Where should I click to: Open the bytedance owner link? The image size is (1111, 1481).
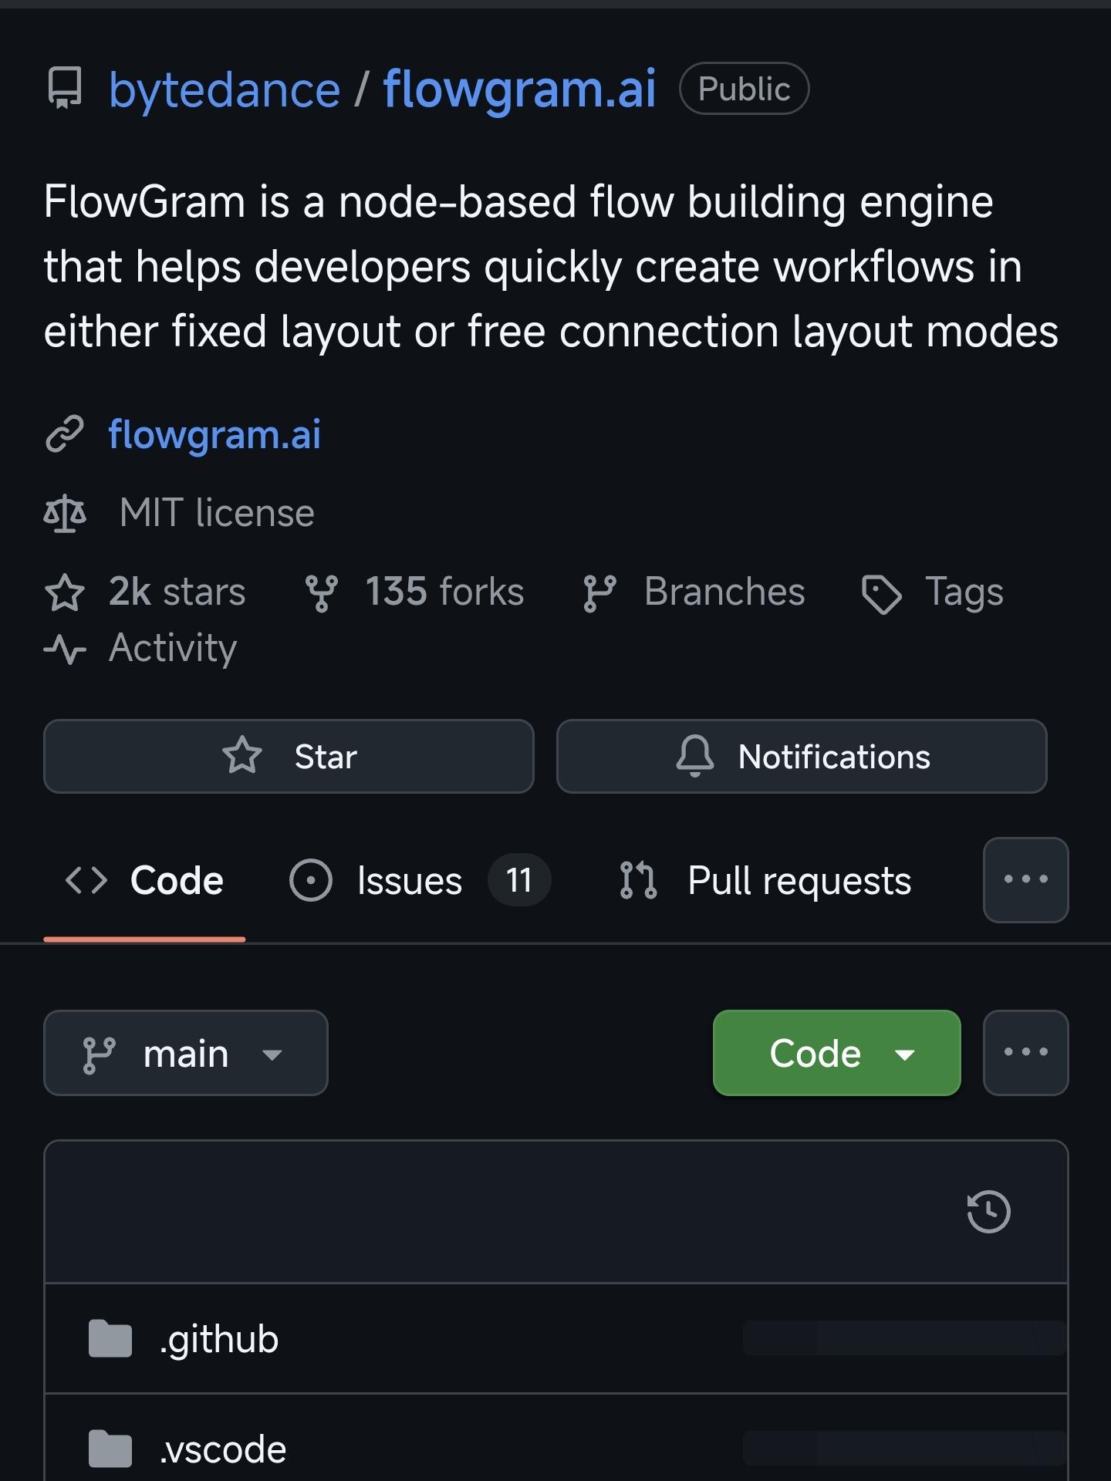coord(225,89)
